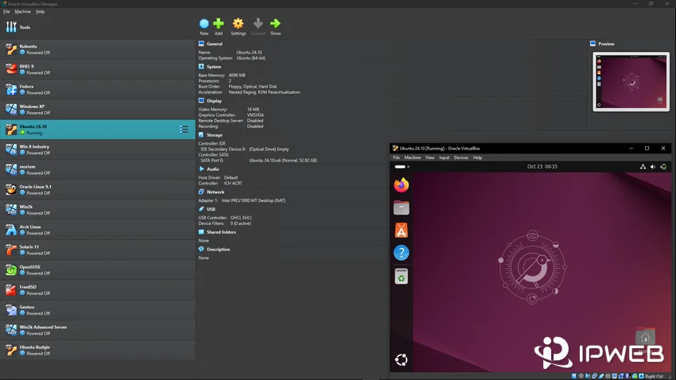Select the Tools icon in the Manager sidebar
Screen dimensions: 676x380
click(11, 27)
